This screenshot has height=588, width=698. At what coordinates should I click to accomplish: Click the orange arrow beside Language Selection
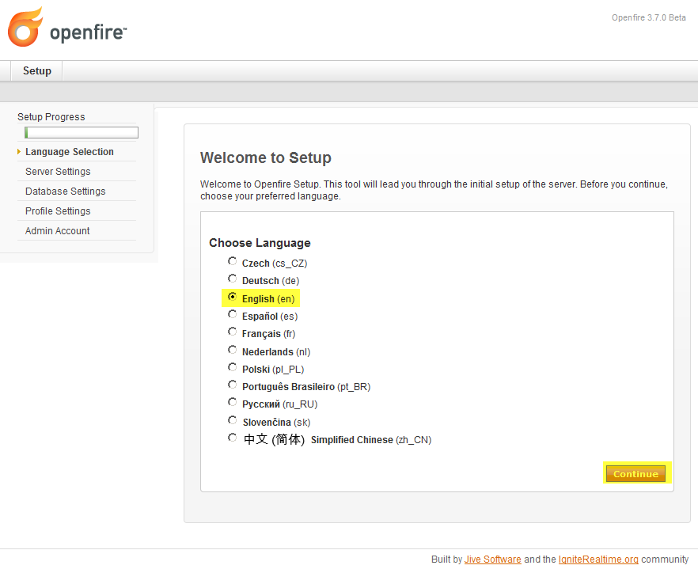pyautogui.click(x=19, y=152)
